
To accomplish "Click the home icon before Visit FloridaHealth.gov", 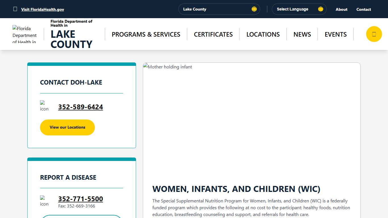I will (15, 9).
